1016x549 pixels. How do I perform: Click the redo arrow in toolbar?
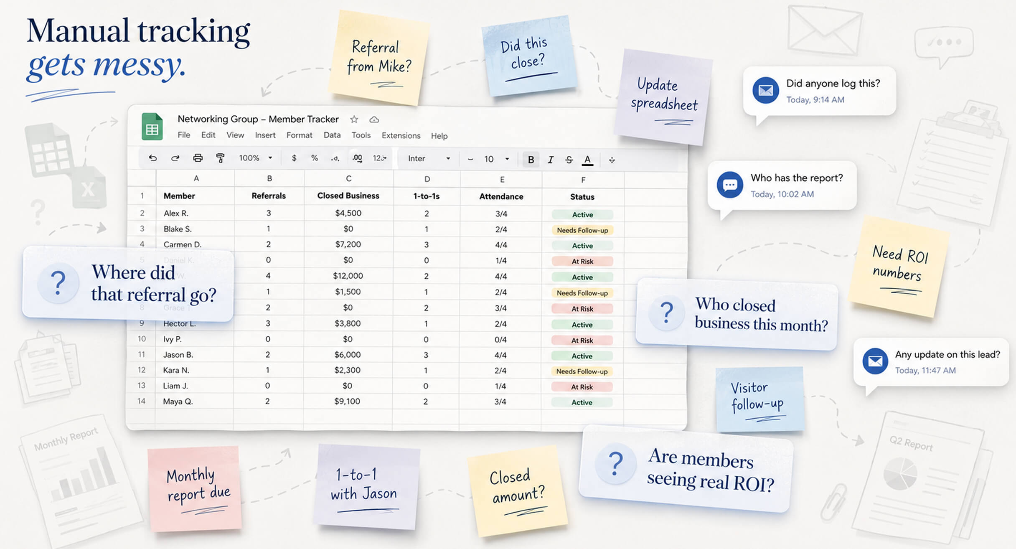click(x=175, y=158)
